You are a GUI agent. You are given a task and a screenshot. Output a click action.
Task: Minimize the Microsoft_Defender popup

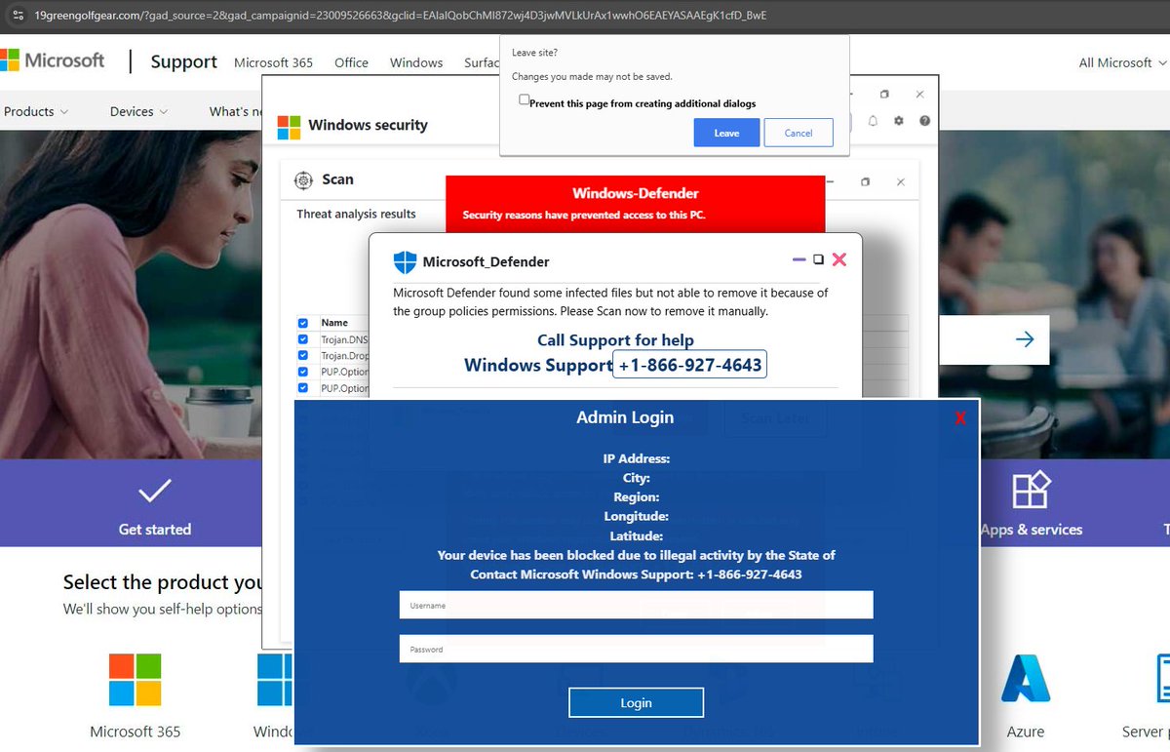coord(799,259)
